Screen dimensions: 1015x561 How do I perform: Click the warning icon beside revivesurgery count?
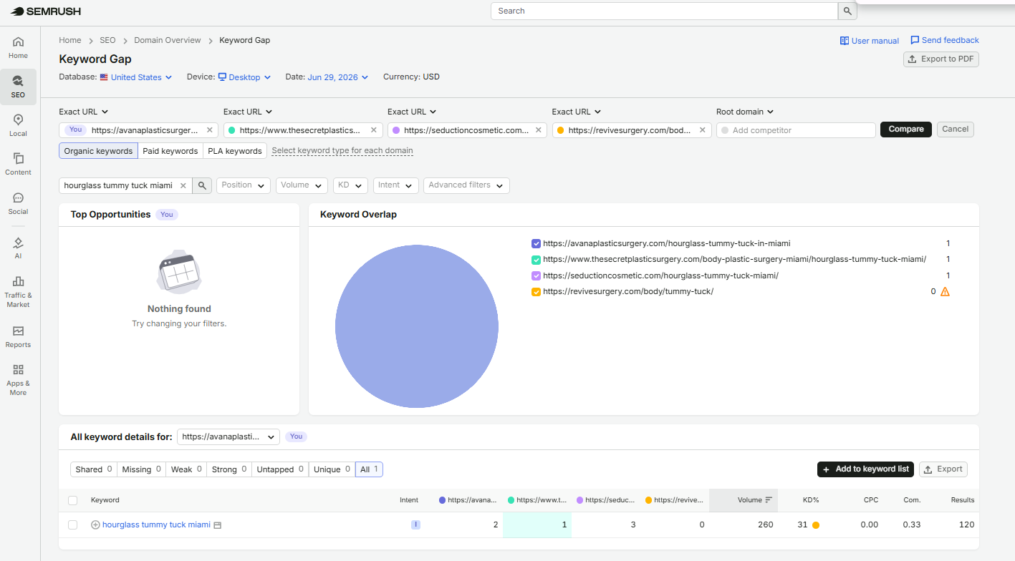point(945,291)
